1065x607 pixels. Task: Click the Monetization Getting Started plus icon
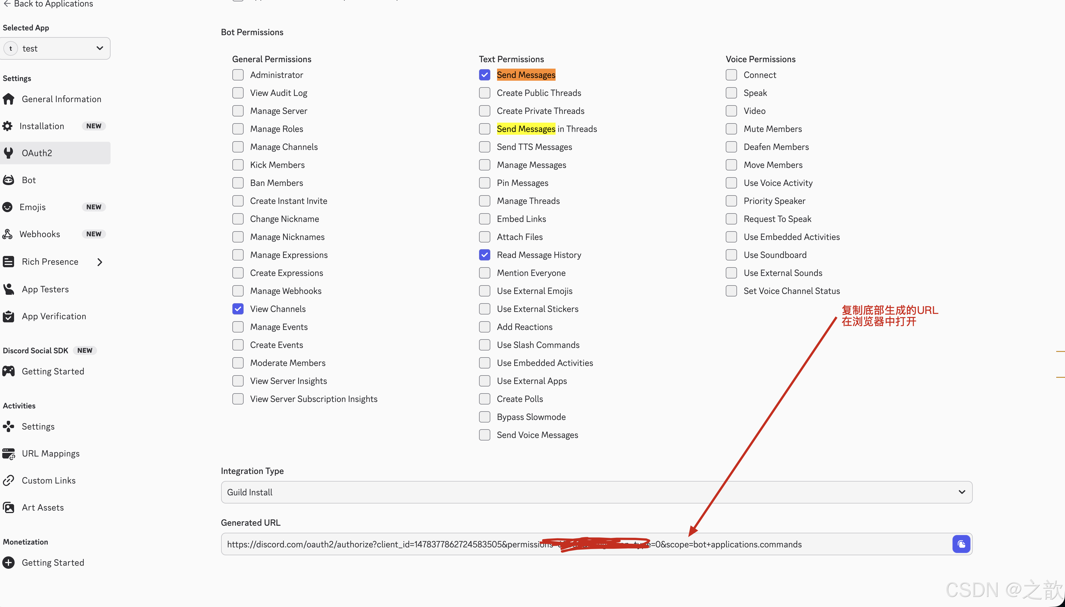(8, 562)
